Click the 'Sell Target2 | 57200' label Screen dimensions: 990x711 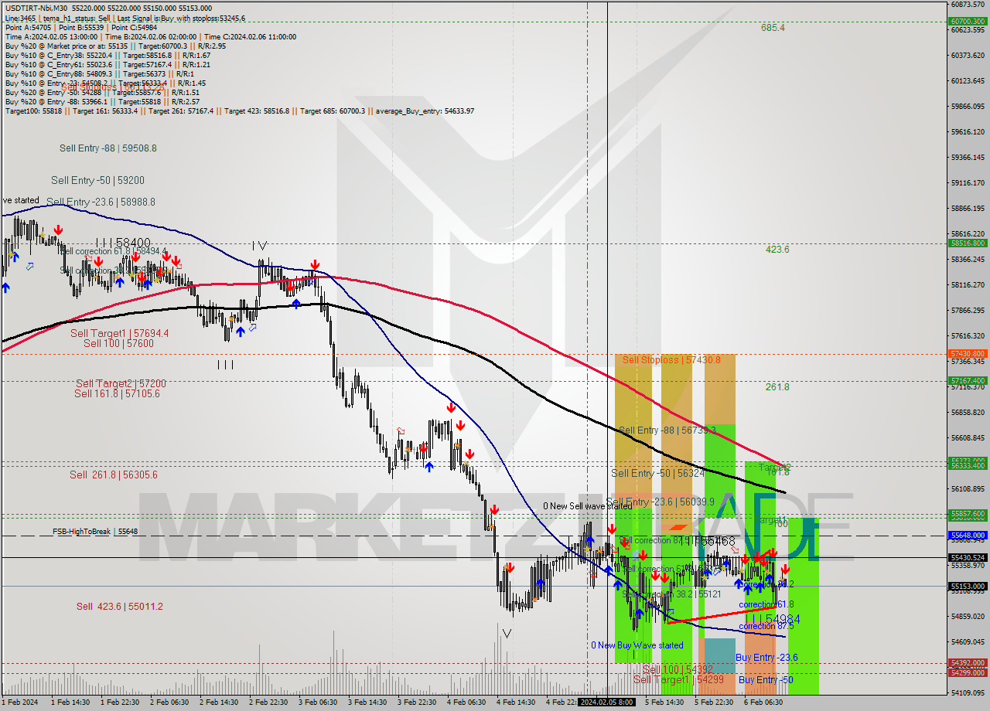pos(121,383)
